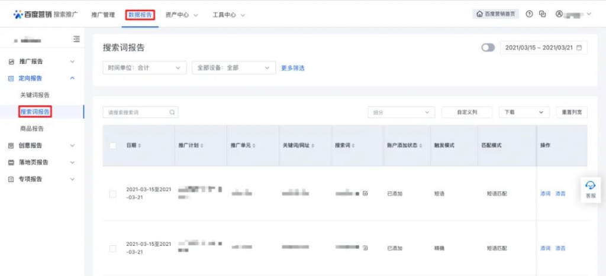Click the 专项报告 sidebar icon
The width and height of the screenshot is (606, 276).
(x=11, y=179)
